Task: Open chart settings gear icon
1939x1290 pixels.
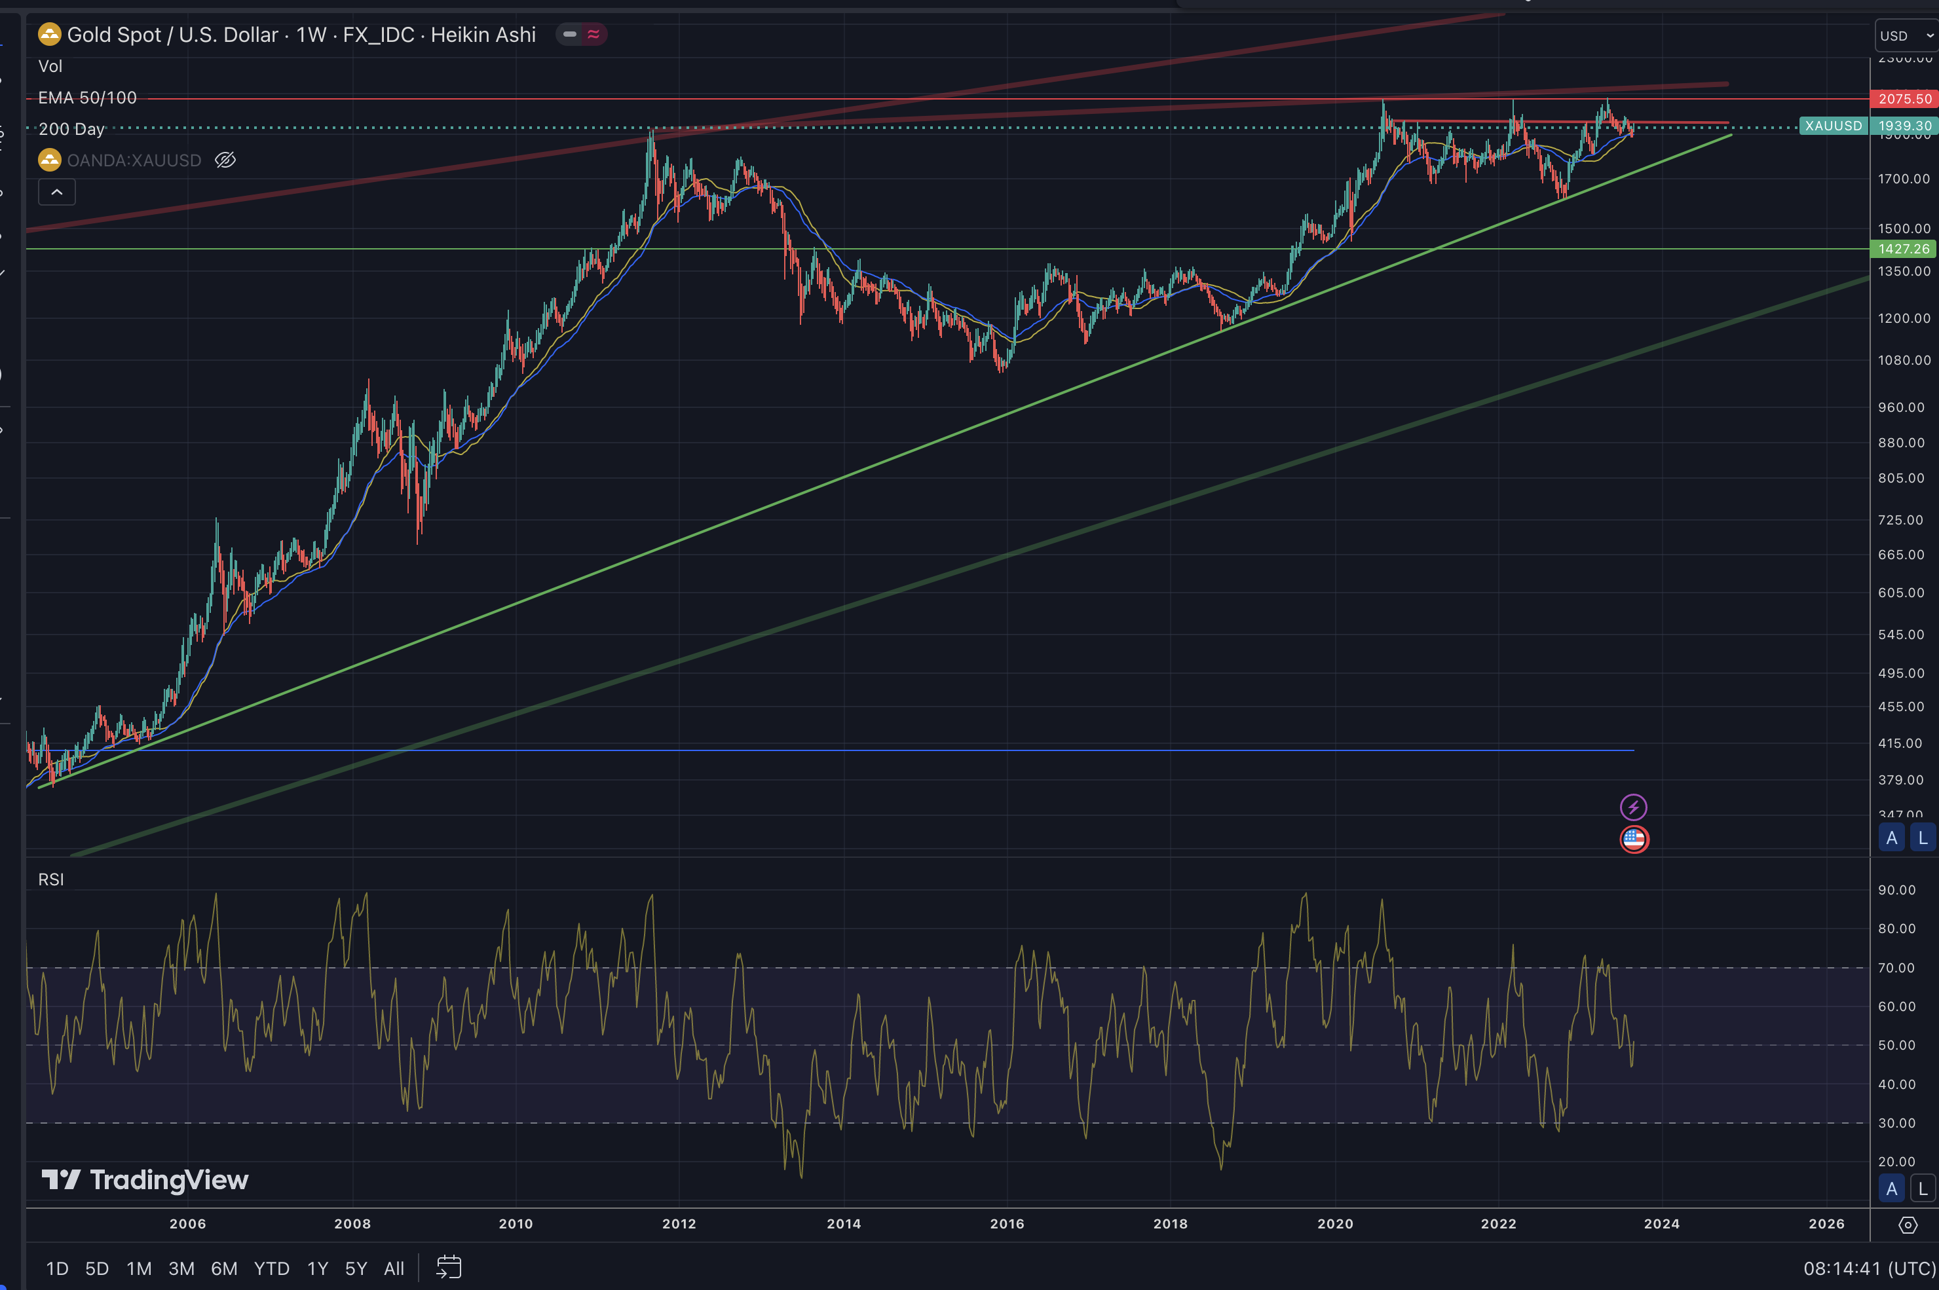Action: pyautogui.click(x=1908, y=1225)
